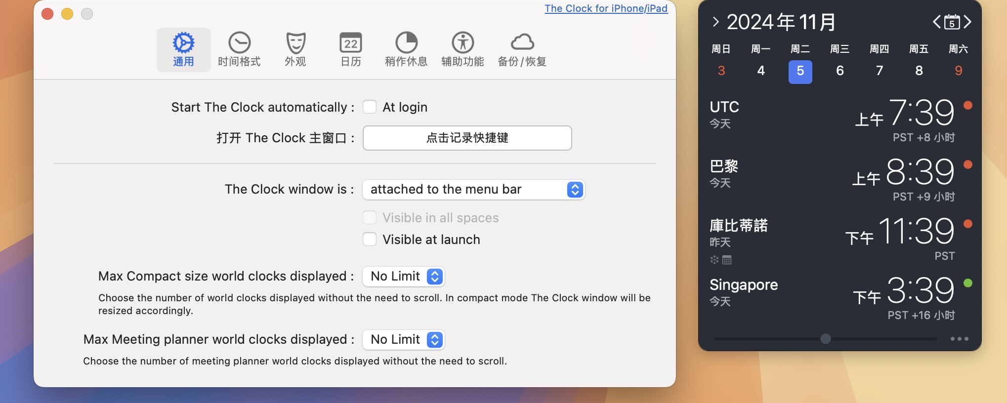Click snowflake icon under 庫比蒂諾
The image size is (1007, 403).
point(714,260)
